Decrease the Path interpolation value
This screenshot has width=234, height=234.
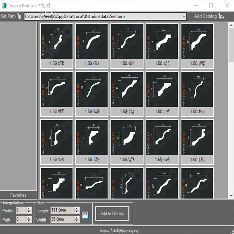[x=29, y=221]
